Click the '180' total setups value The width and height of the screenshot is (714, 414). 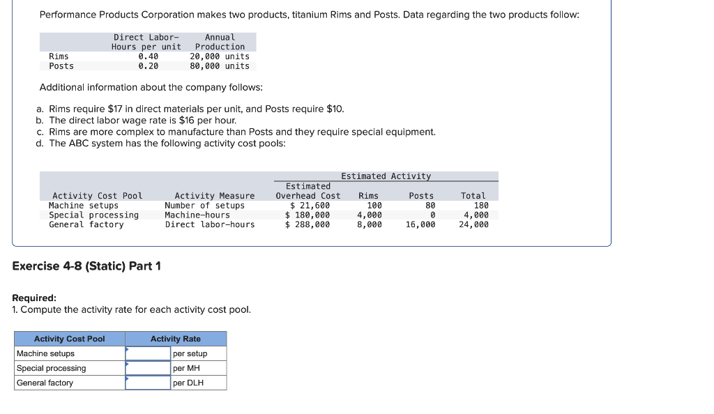(481, 206)
